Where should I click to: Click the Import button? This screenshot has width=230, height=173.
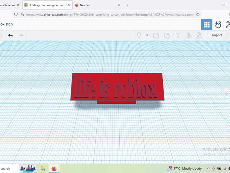217,35
